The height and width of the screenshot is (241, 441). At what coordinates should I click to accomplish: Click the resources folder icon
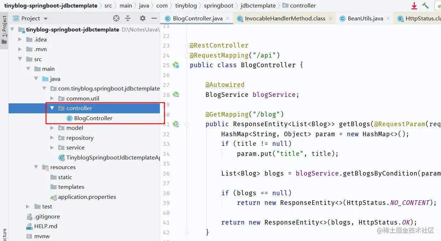45,167
